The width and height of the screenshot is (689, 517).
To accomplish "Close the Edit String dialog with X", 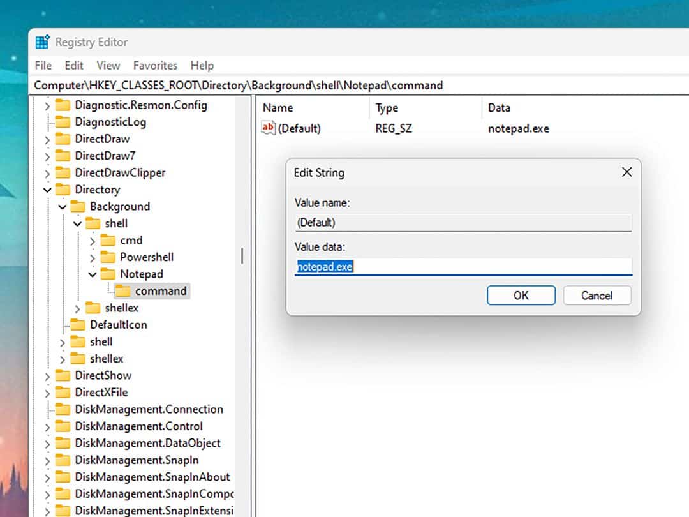I will click(626, 172).
